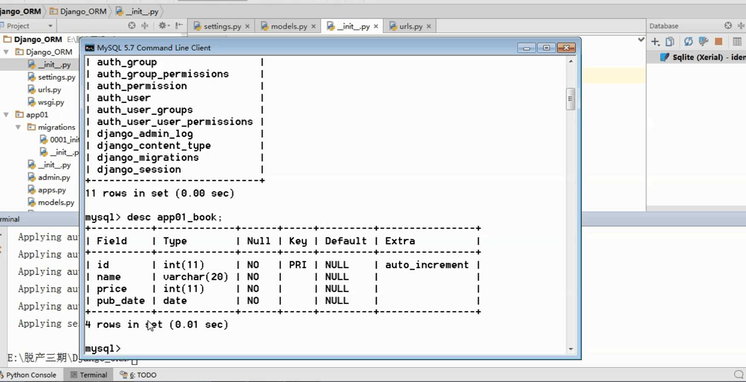The height and width of the screenshot is (382, 746).
Task: Switch to models.py editor tab
Action: 289,26
